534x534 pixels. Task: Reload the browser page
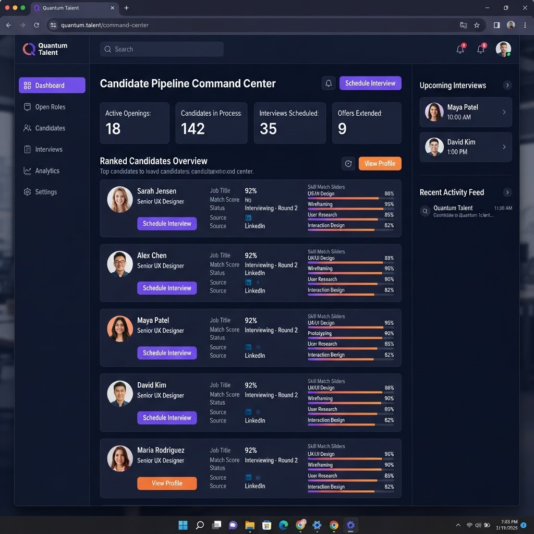point(37,25)
